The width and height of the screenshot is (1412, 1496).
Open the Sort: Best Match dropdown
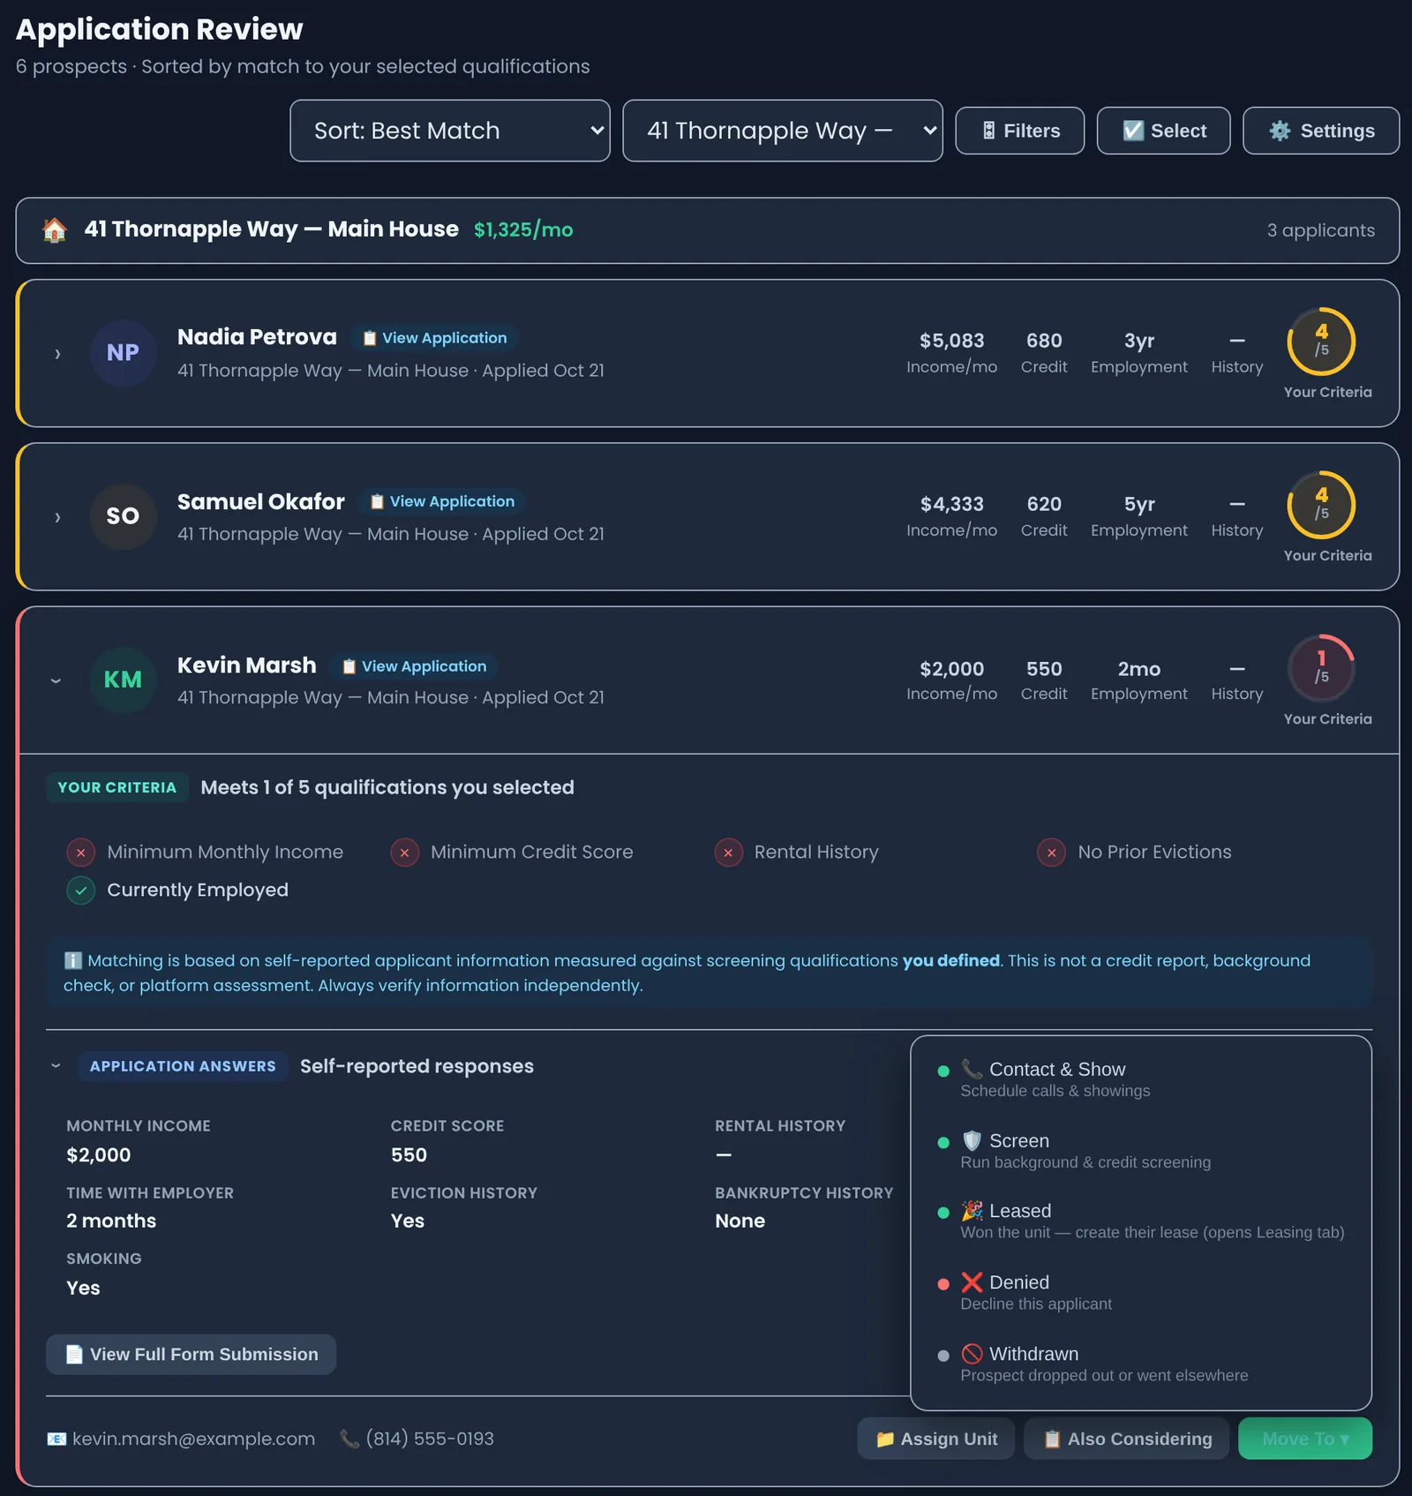450,131
